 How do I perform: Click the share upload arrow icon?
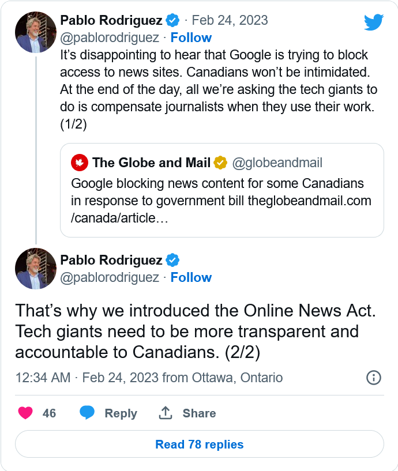click(x=166, y=413)
